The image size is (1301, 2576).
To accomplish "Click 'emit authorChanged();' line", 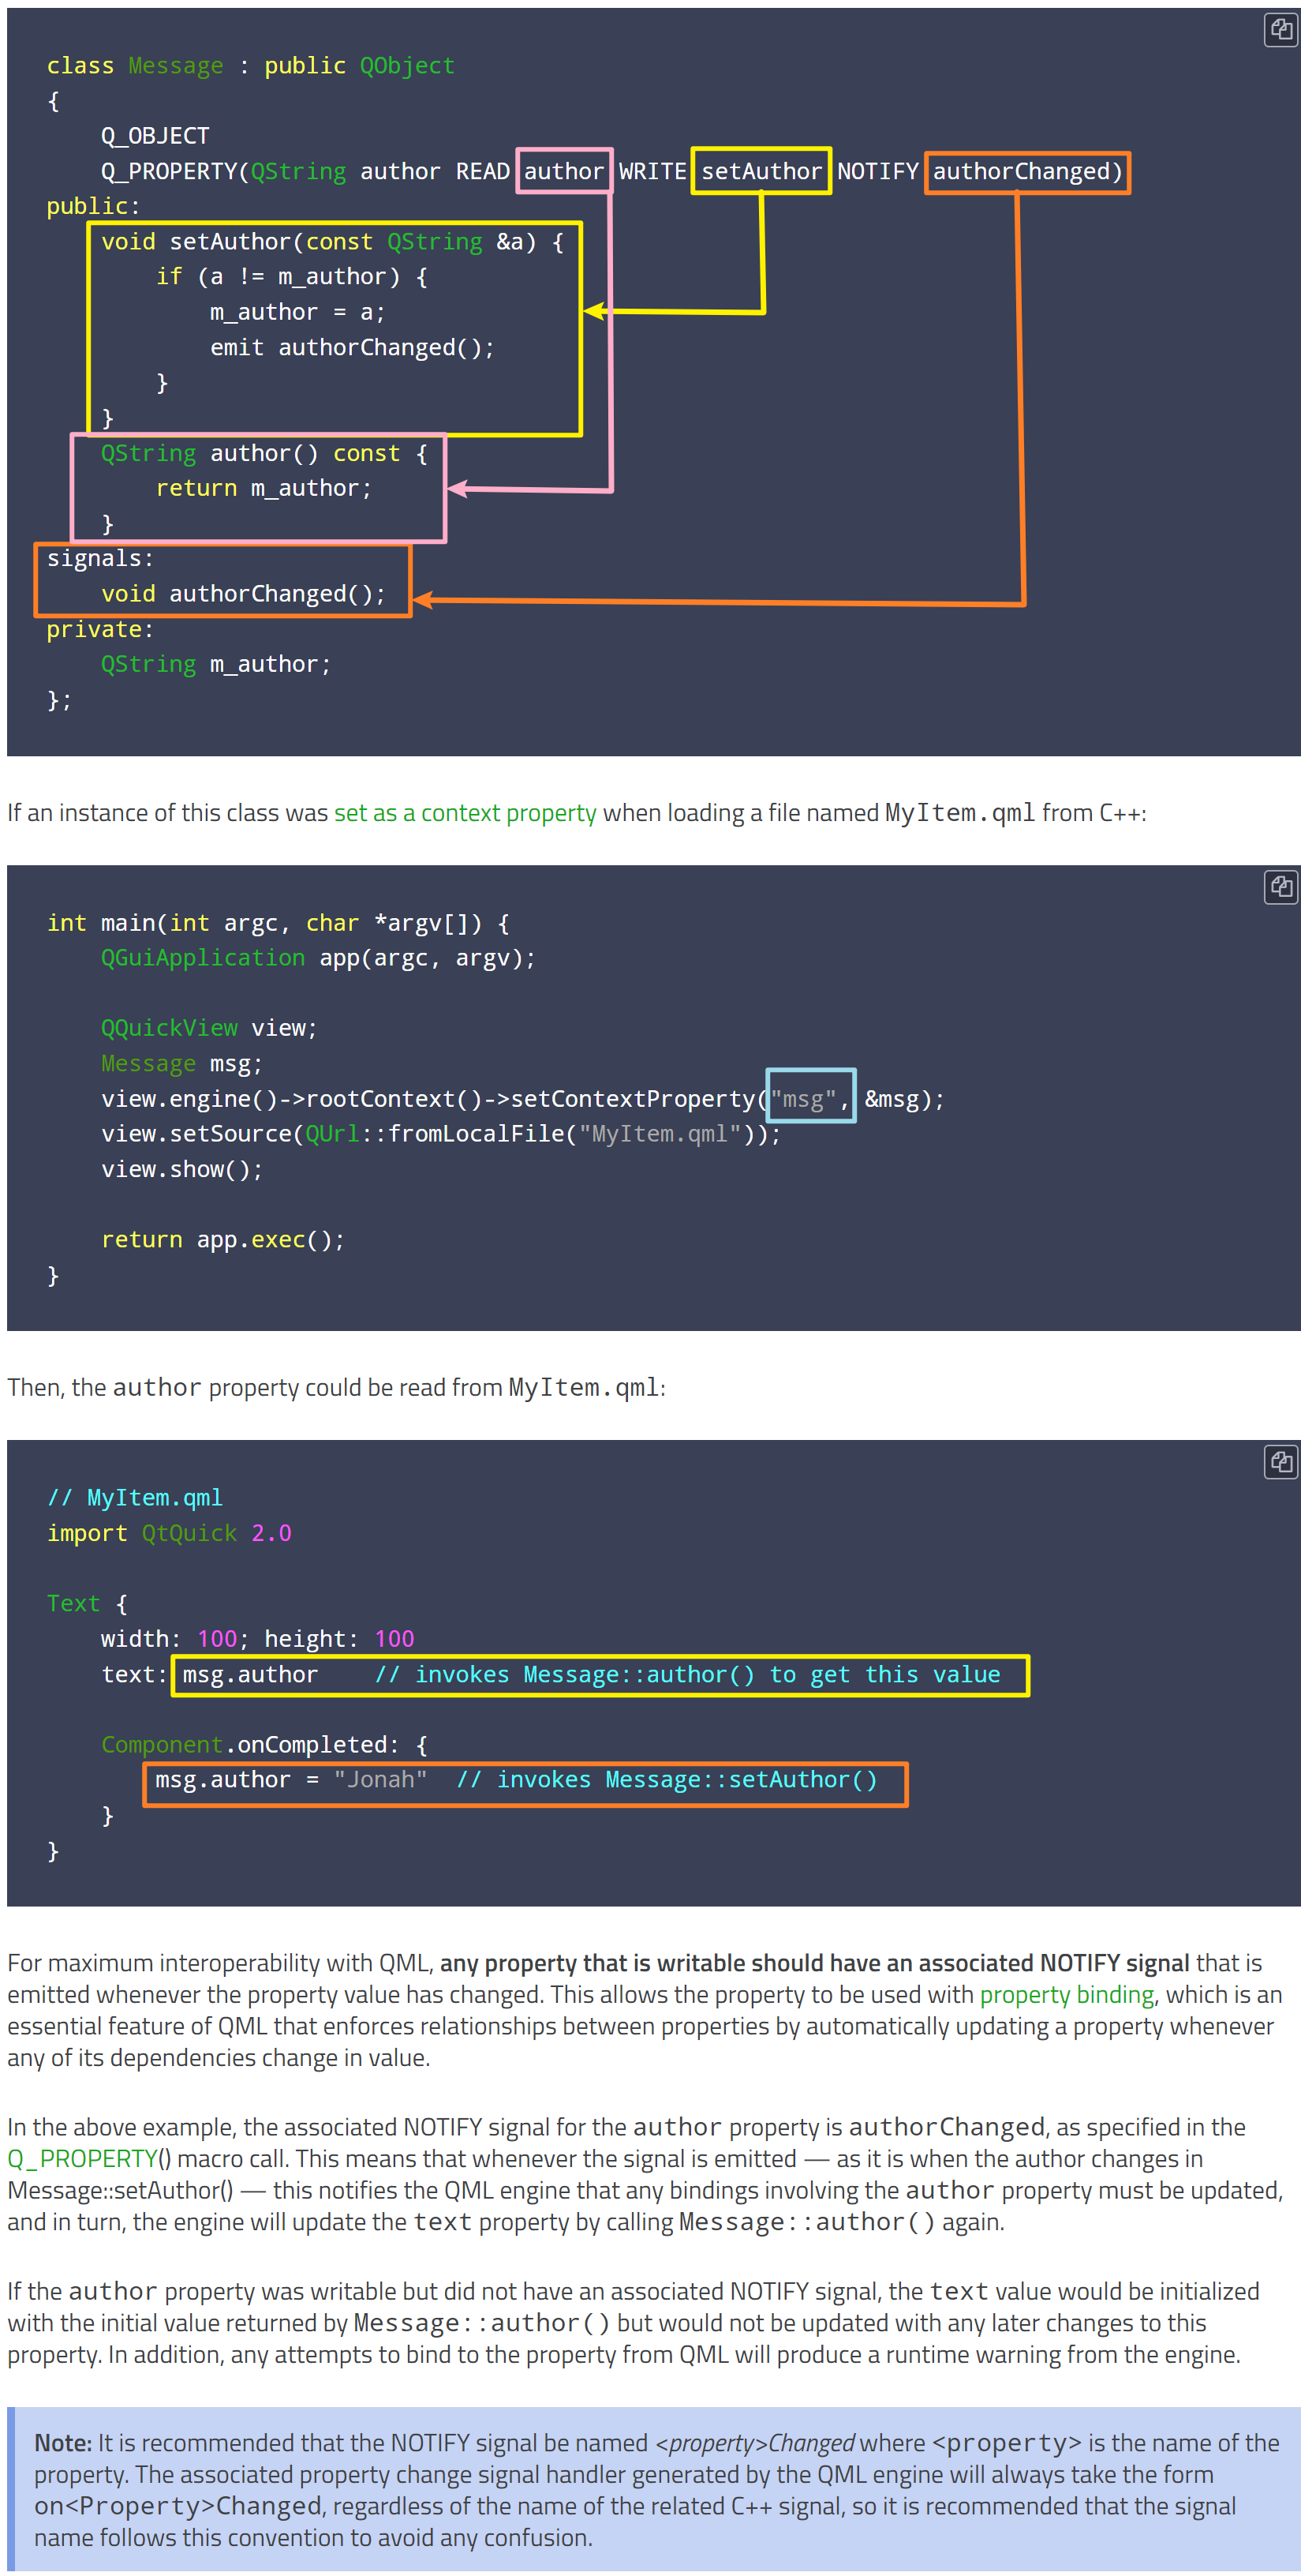I will (x=352, y=347).
